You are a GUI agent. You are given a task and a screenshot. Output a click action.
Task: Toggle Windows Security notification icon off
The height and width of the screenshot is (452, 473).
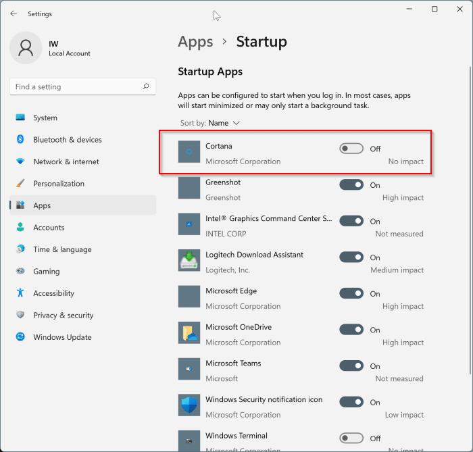tap(351, 402)
